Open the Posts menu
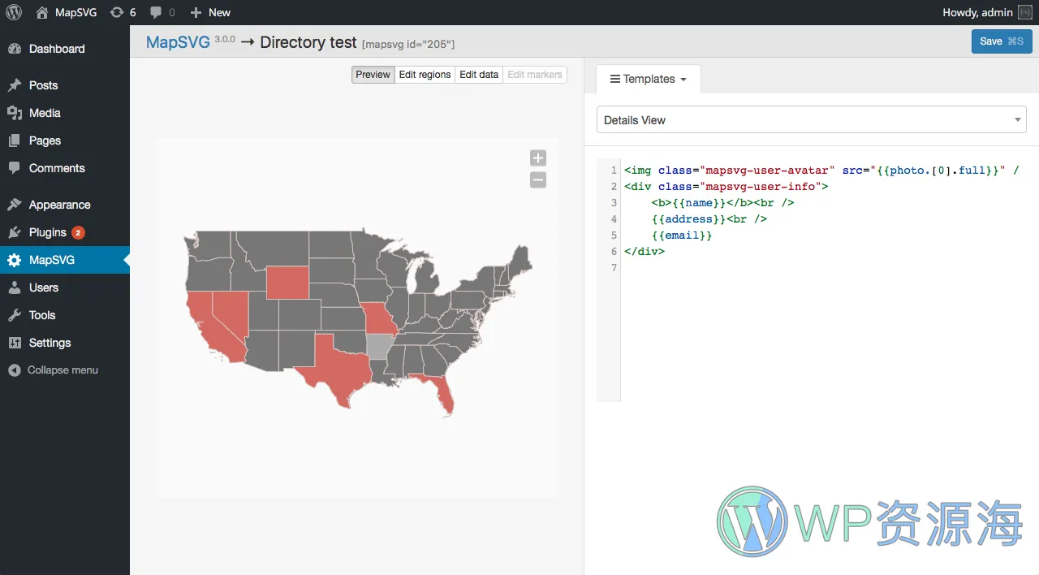This screenshot has height=575, width=1039. coord(65,85)
